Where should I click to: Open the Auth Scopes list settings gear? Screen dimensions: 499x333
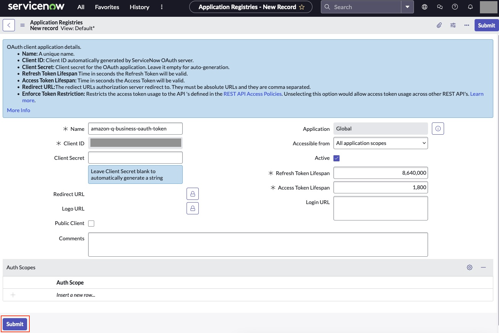tap(470, 267)
